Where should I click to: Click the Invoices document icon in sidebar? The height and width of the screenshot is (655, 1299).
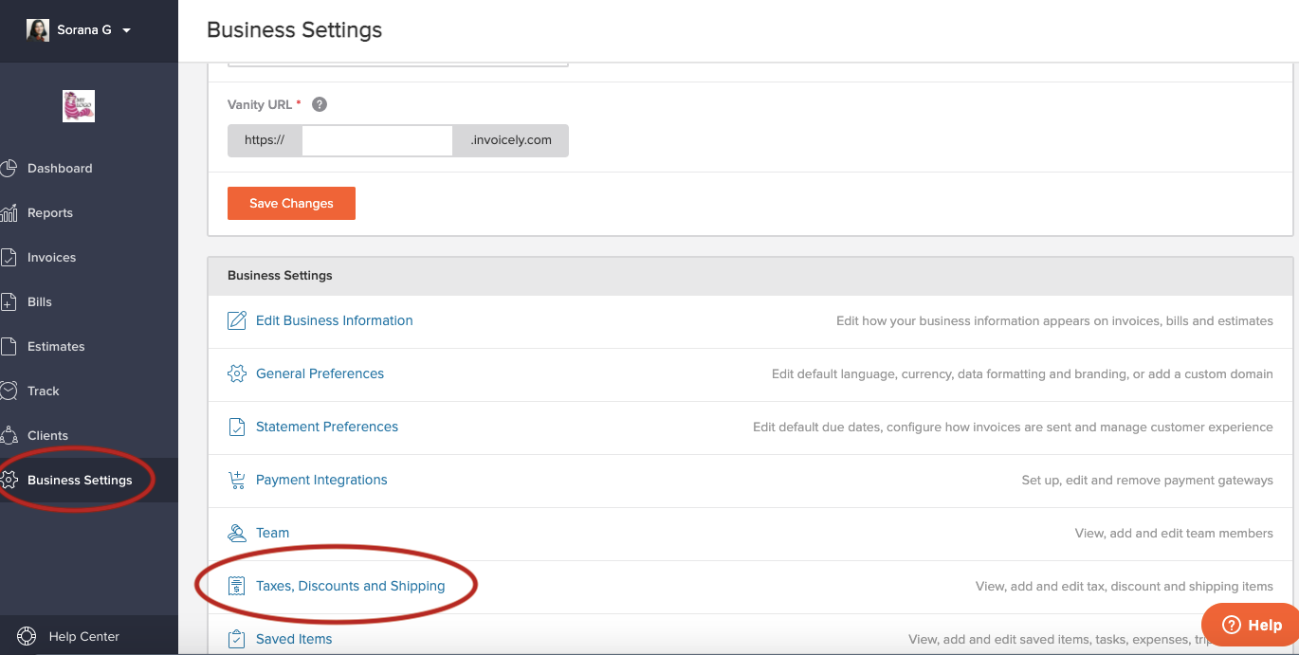pos(9,258)
